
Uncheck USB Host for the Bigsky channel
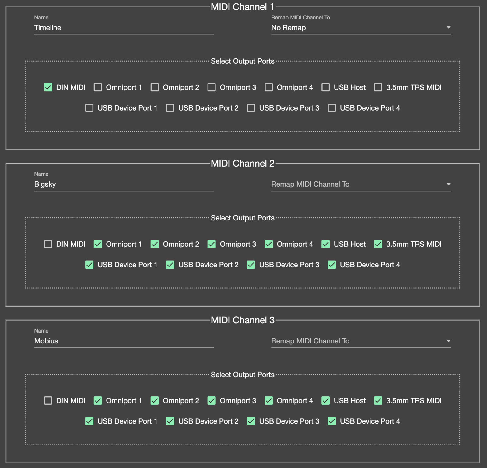(x=325, y=244)
